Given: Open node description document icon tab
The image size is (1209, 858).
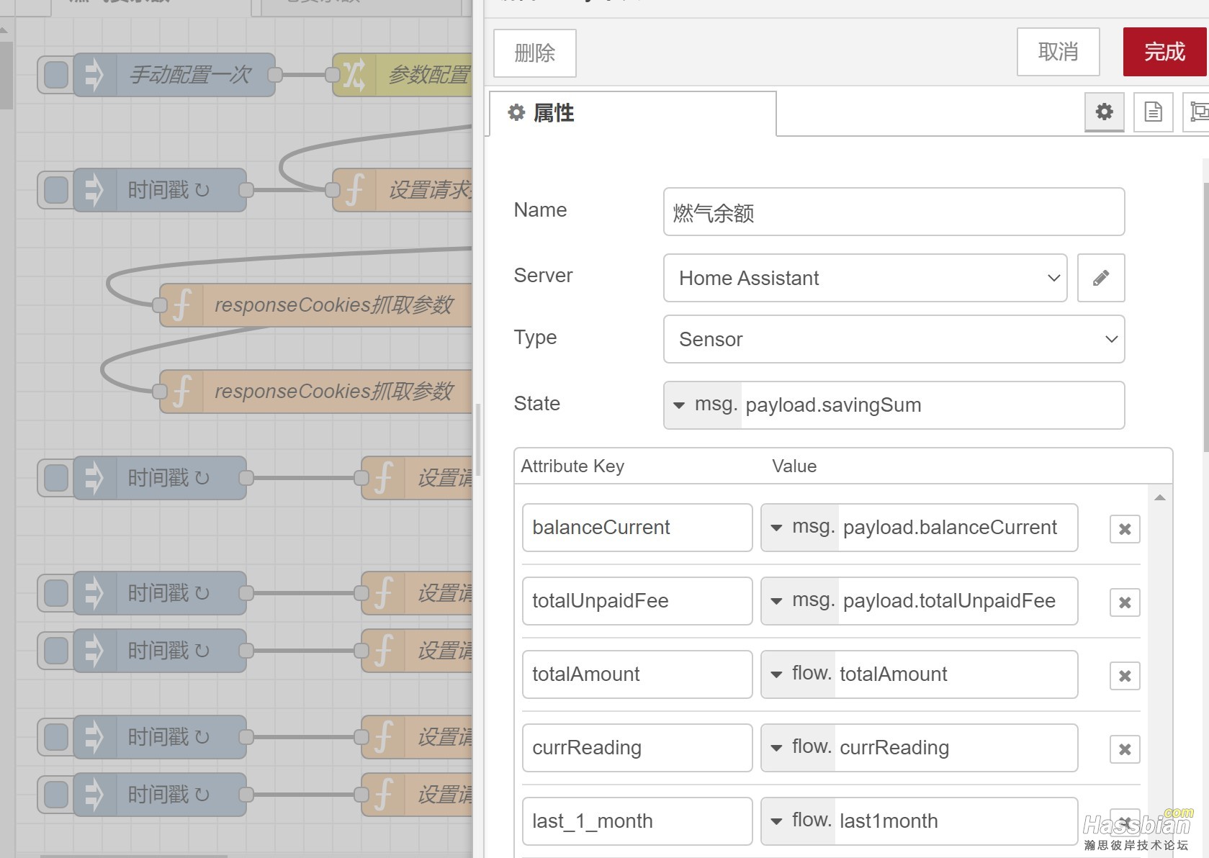Looking at the screenshot, I should click(x=1153, y=112).
